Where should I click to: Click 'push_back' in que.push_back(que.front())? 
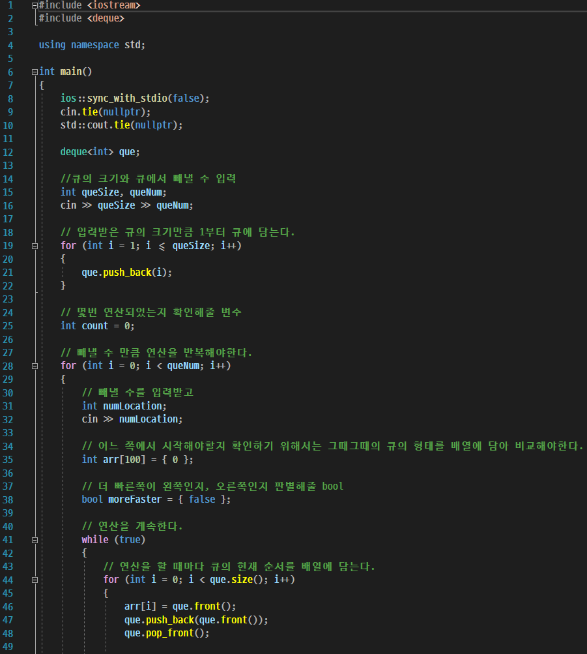click(170, 620)
